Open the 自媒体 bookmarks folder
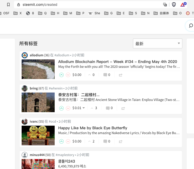The image size is (194, 169). [x=161, y=13]
